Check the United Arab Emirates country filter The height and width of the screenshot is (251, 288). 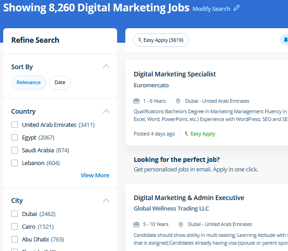pyautogui.click(x=15, y=125)
